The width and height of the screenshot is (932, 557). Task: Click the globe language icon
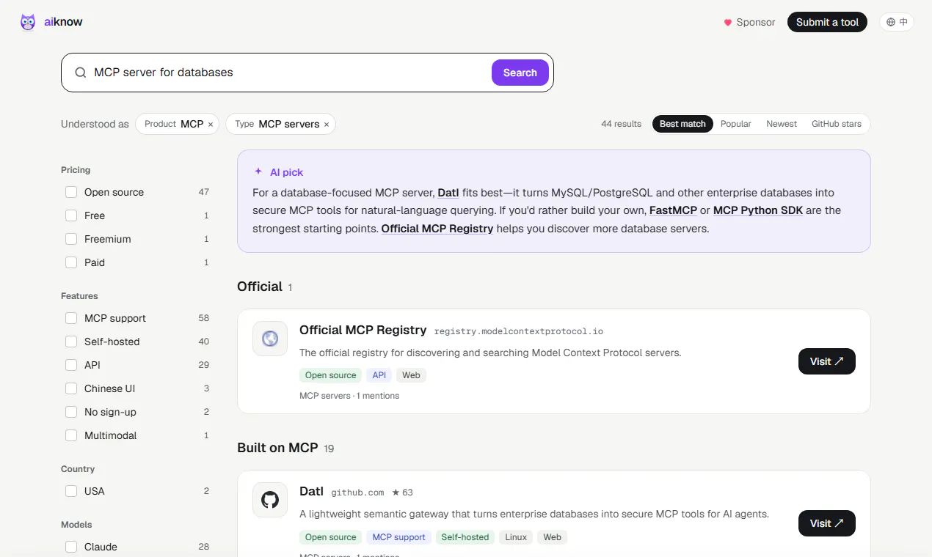pyautogui.click(x=891, y=22)
